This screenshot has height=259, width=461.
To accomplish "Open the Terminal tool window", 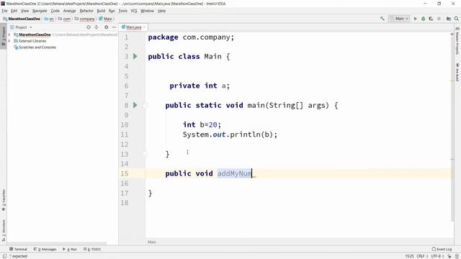I will tap(18, 249).
